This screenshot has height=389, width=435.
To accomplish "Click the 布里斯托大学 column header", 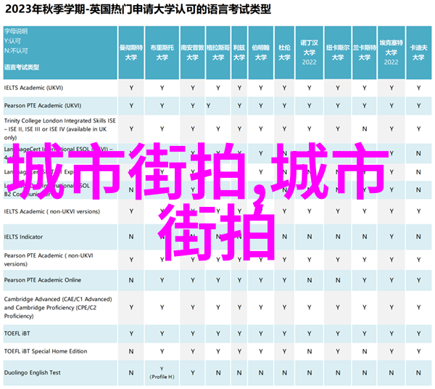I will click(x=162, y=53).
